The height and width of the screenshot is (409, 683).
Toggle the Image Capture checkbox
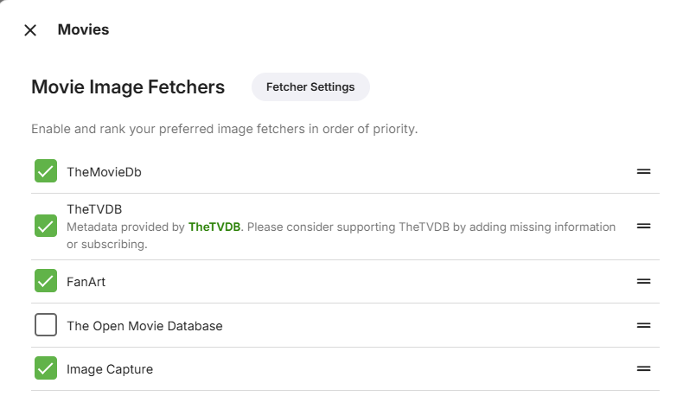pyautogui.click(x=46, y=369)
